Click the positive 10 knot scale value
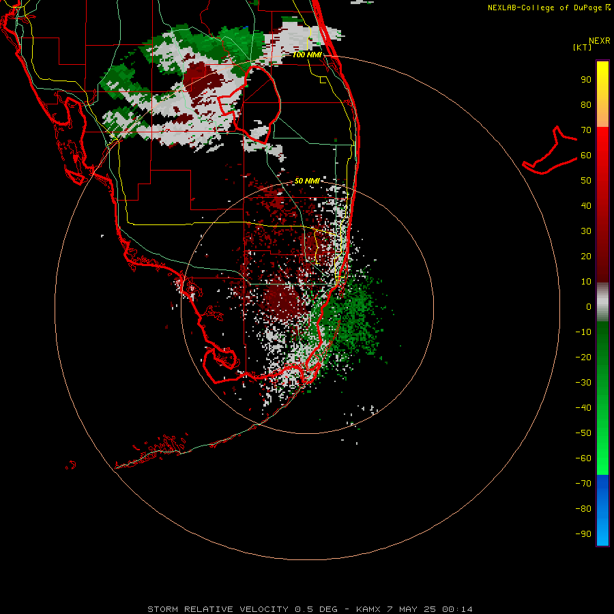This screenshot has height=614, width=614. click(x=586, y=282)
